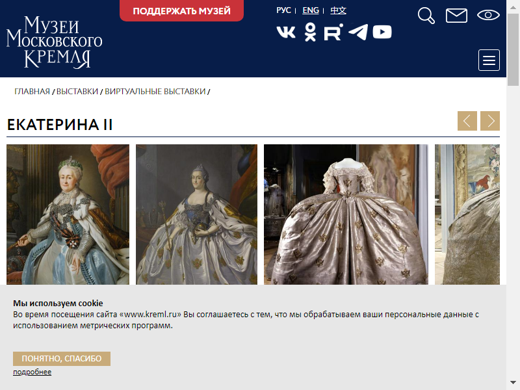Accept cookies with Понятно, спасибо
The height and width of the screenshot is (390, 520).
coord(62,359)
